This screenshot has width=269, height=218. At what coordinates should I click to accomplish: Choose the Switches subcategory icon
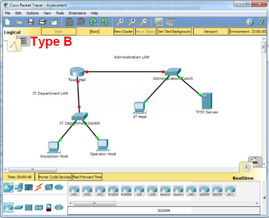click(x=18, y=207)
